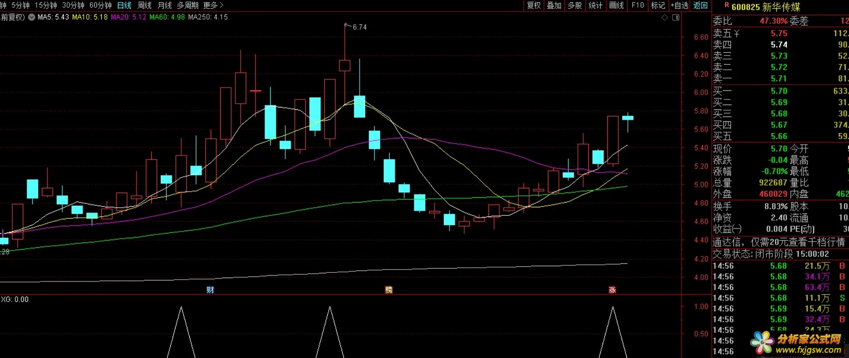Open the 统计 statistics tool

(x=595, y=5)
